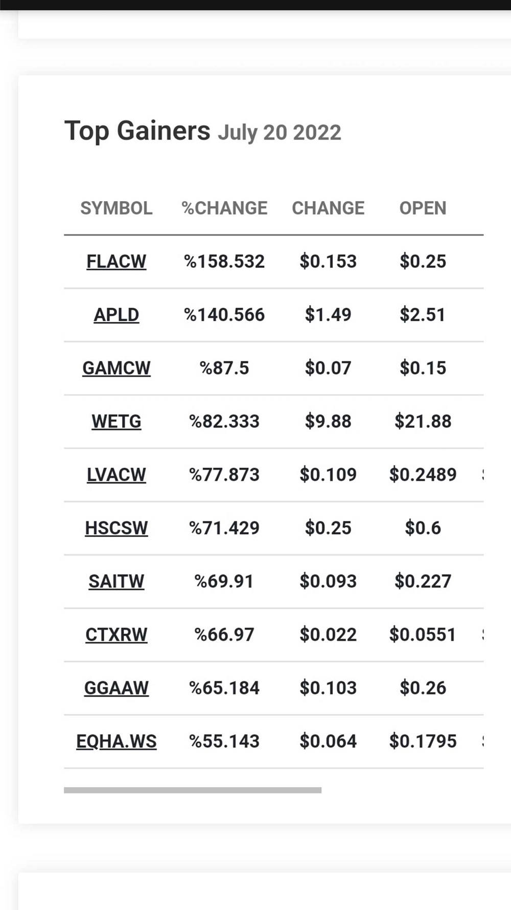Screen dimensions: 511x910
Task: Click the OPEN column header
Action: pyautogui.click(x=423, y=208)
